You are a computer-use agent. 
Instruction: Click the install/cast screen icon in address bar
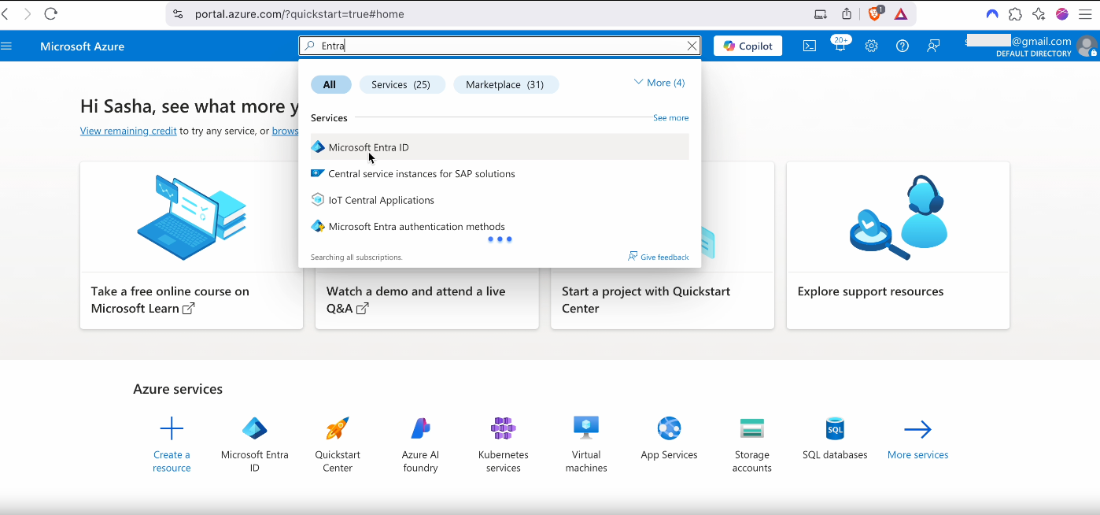[821, 14]
